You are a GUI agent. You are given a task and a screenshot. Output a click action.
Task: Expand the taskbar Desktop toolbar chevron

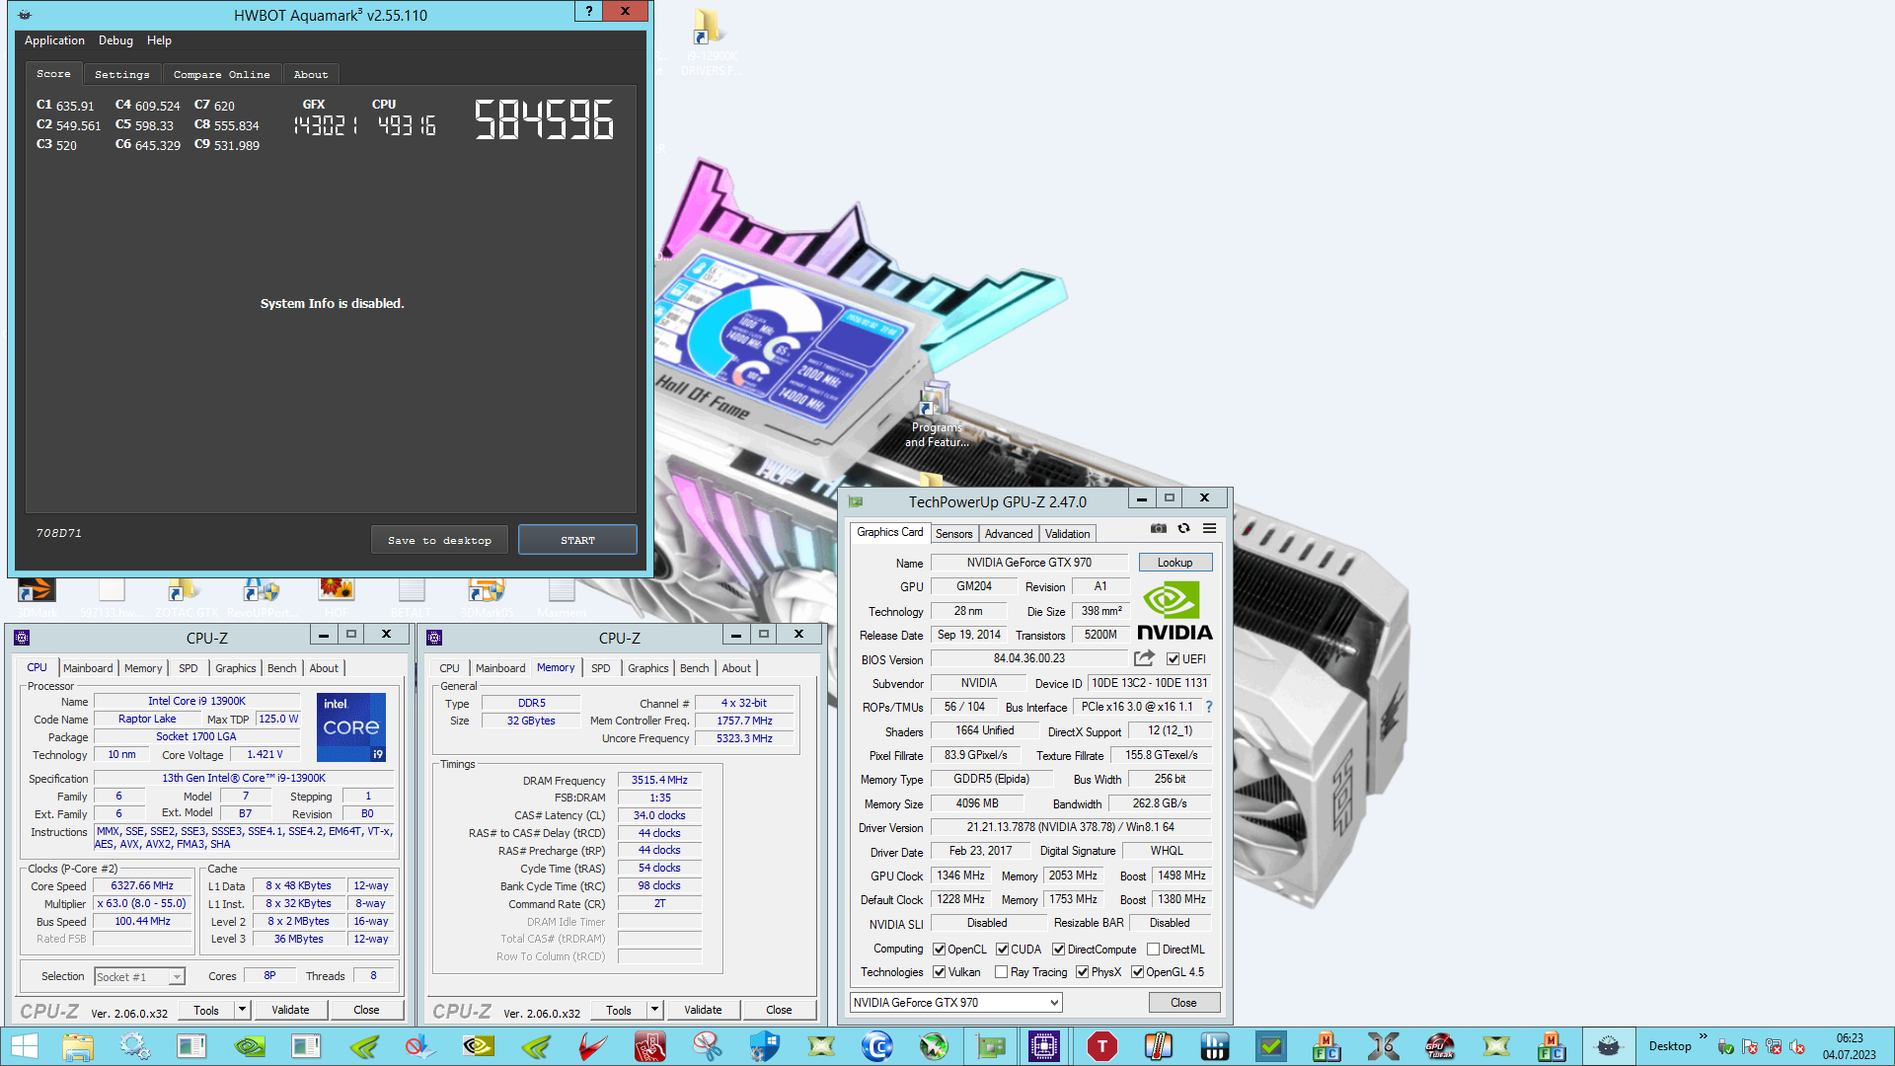pos(1704,1036)
